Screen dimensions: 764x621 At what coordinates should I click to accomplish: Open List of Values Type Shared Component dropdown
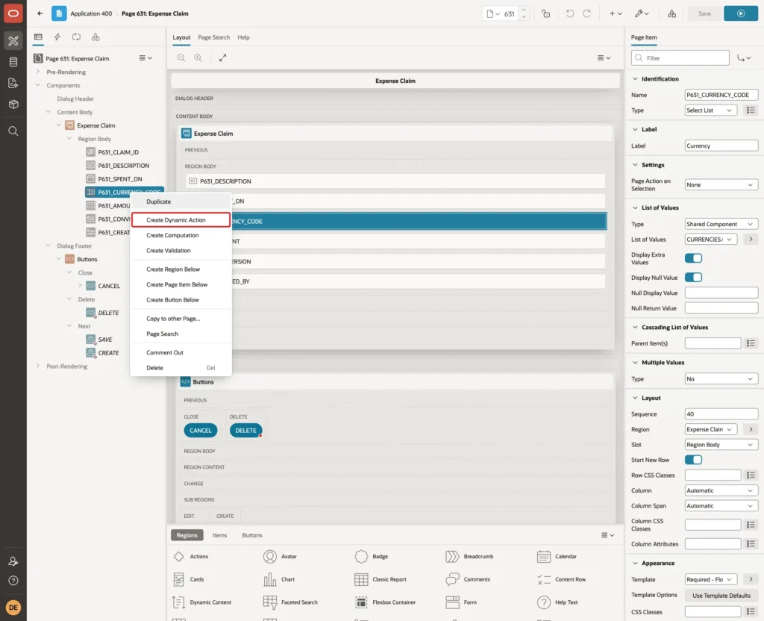[721, 224]
